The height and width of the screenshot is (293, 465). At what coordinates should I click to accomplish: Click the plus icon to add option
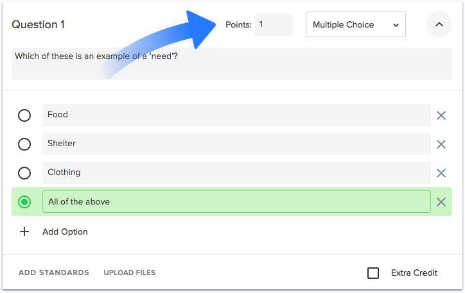click(x=24, y=231)
